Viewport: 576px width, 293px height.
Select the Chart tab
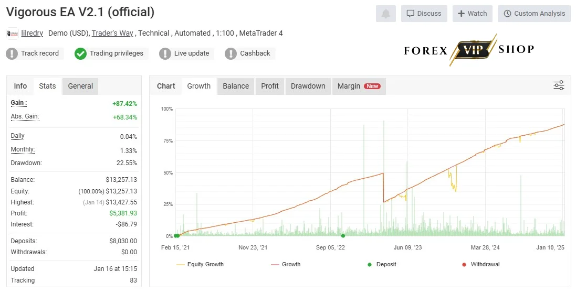coord(166,86)
